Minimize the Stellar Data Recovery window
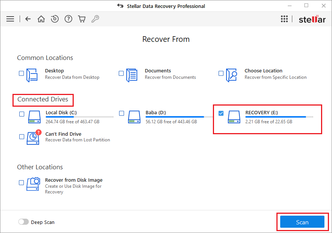 pos(289,6)
